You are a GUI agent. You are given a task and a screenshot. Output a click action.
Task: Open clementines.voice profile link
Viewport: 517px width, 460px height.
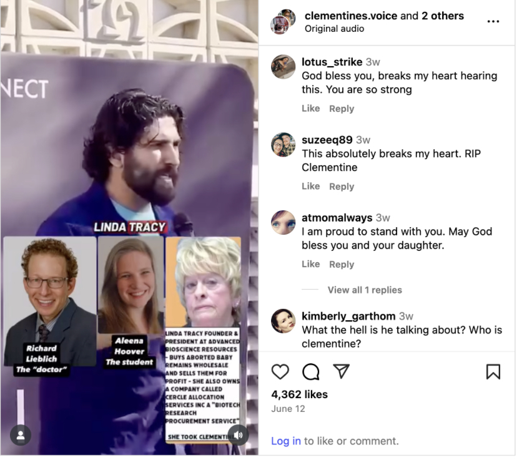(x=351, y=16)
